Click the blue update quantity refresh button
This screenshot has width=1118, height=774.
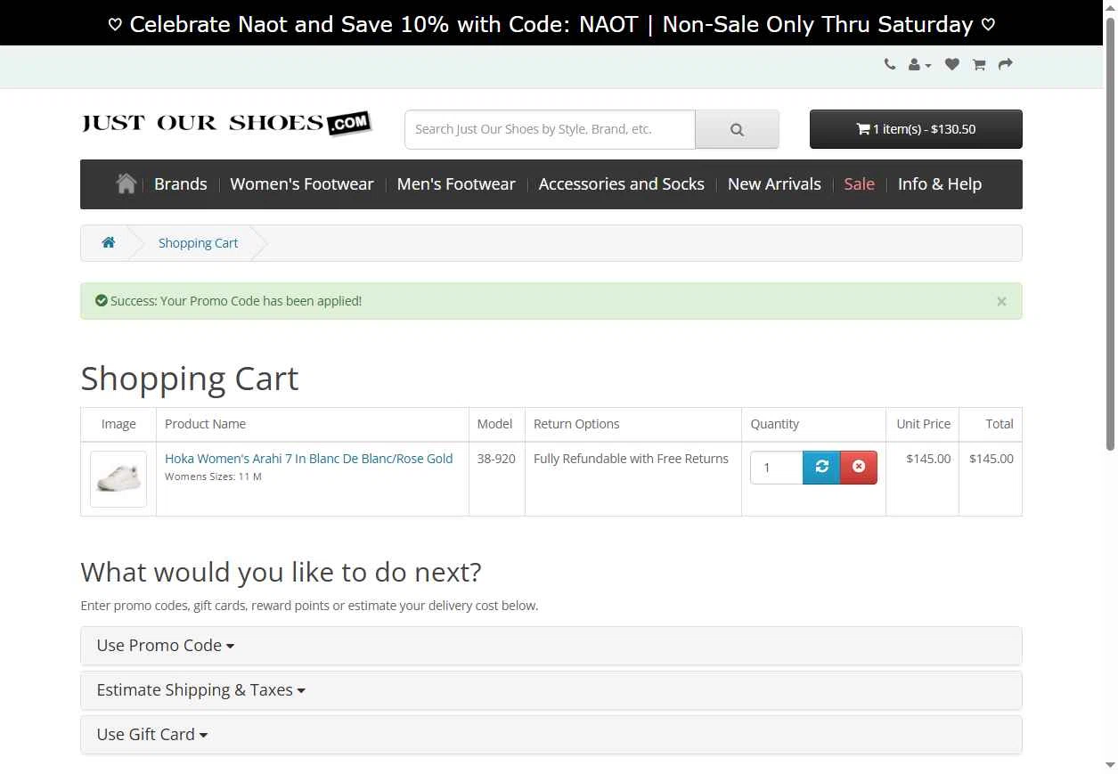click(821, 468)
